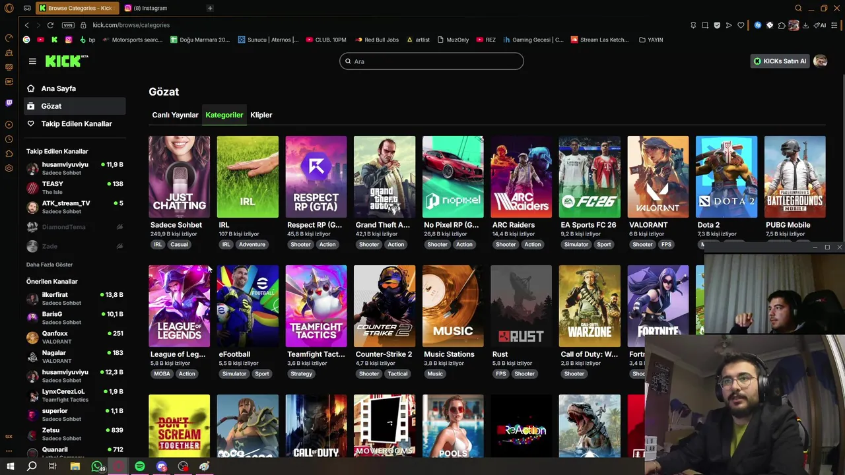This screenshot has height=475, width=845.
Task: Open Google bookmark icon
Action: pyautogui.click(x=26, y=40)
